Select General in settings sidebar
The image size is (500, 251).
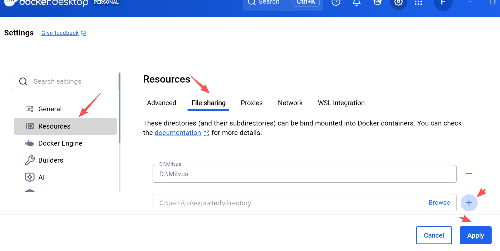pos(65,109)
